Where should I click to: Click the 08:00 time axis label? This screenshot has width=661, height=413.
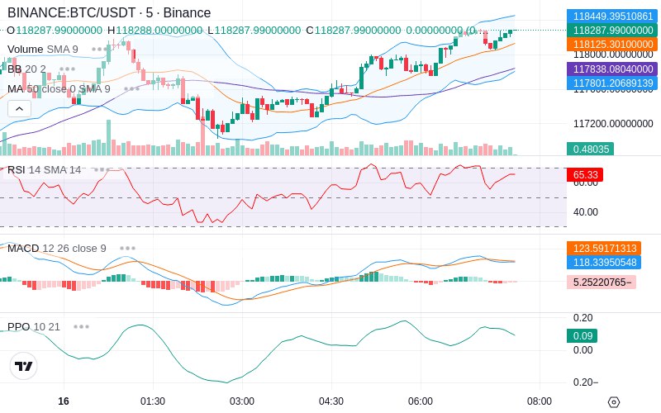[x=540, y=401]
